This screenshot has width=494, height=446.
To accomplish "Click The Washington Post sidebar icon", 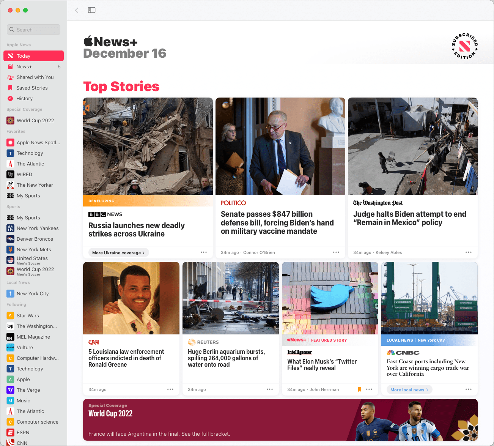I will coord(10,326).
